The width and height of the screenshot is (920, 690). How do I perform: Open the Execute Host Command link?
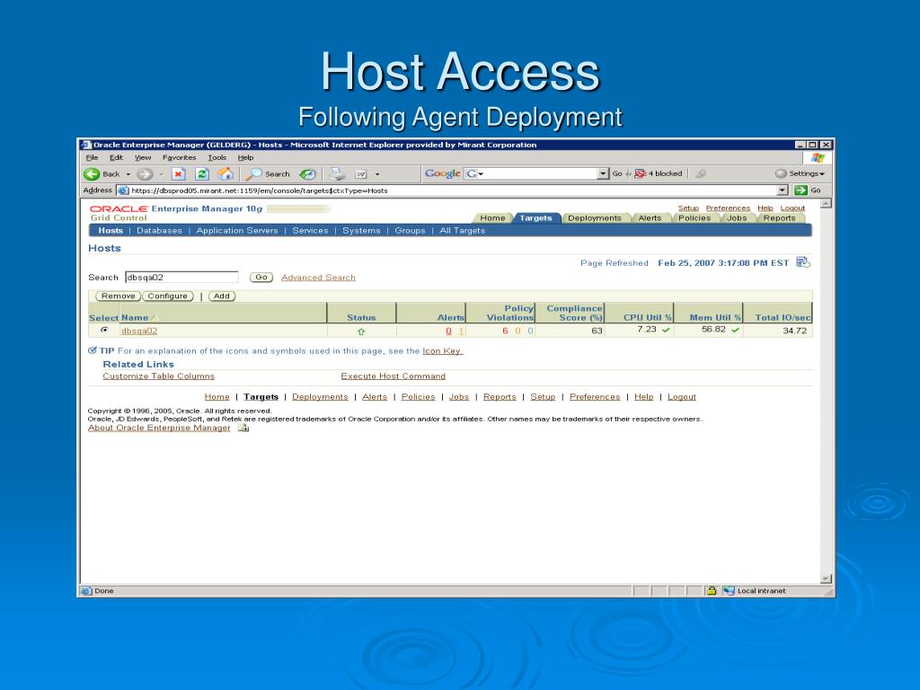(x=394, y=376)
